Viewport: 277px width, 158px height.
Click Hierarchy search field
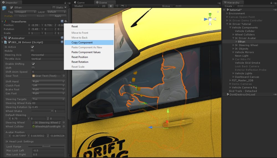[x=255, y=6]
